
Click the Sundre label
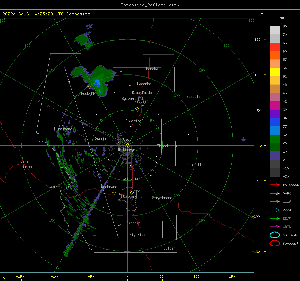coord(101,138)
